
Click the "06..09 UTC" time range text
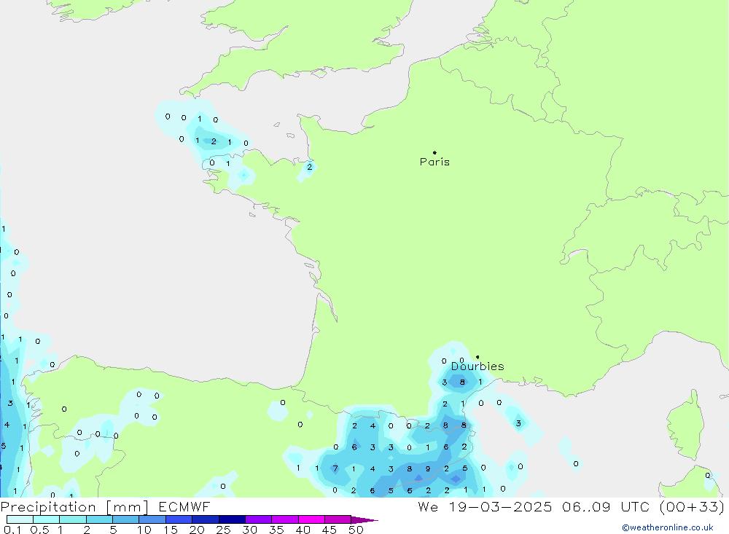click(605, 506)
